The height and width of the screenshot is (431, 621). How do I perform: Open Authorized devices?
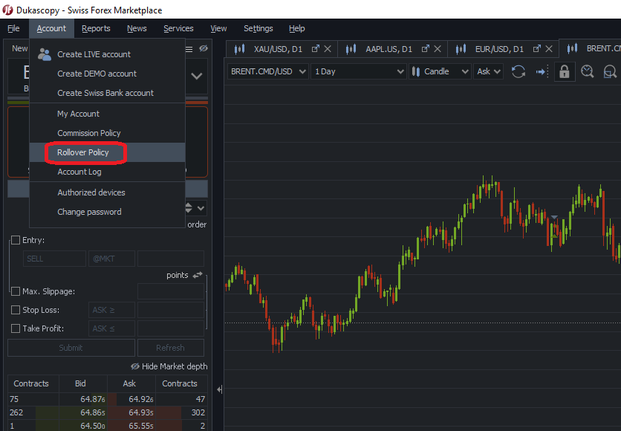point(107,192)
